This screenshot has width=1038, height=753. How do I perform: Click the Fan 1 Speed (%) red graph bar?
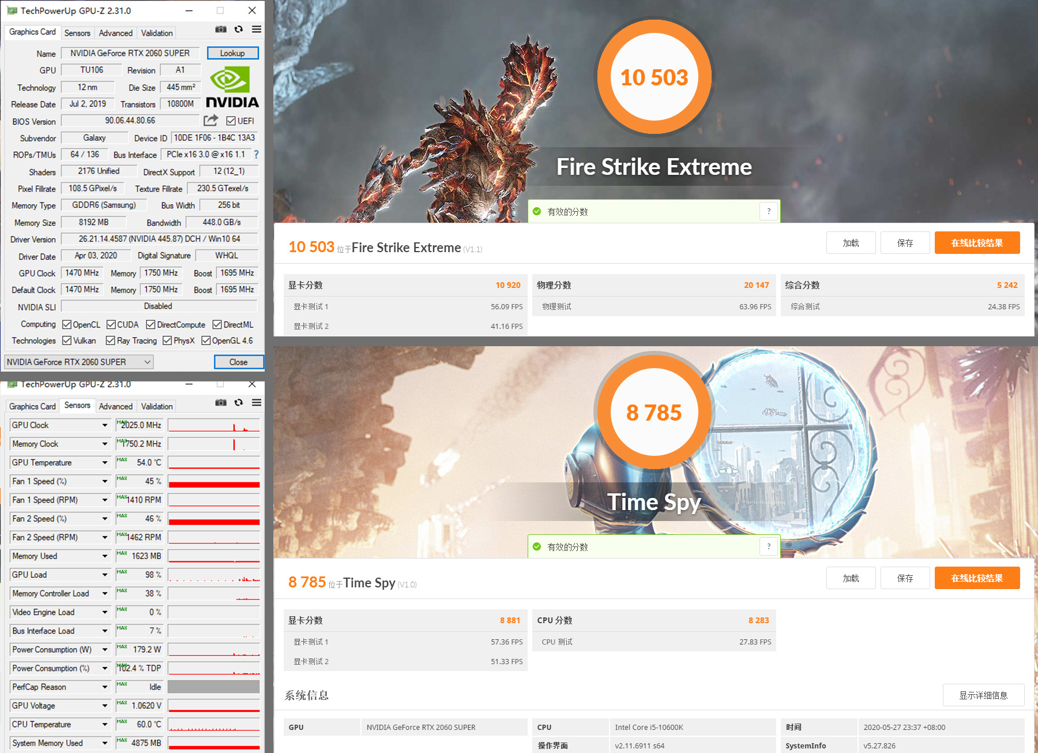[x=214, y=484]
